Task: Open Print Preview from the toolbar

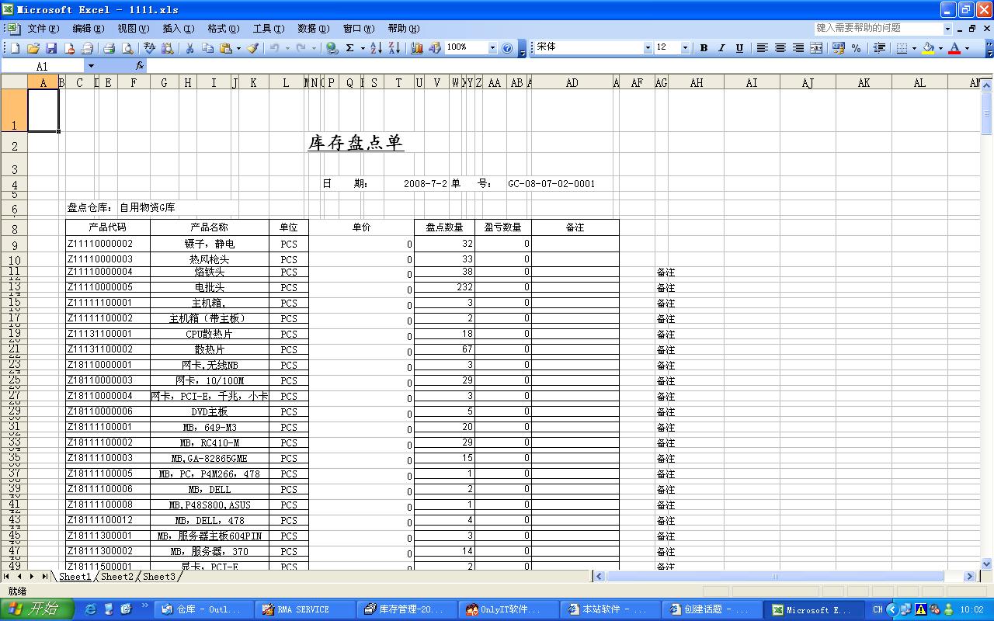Action: click(128, 48)
